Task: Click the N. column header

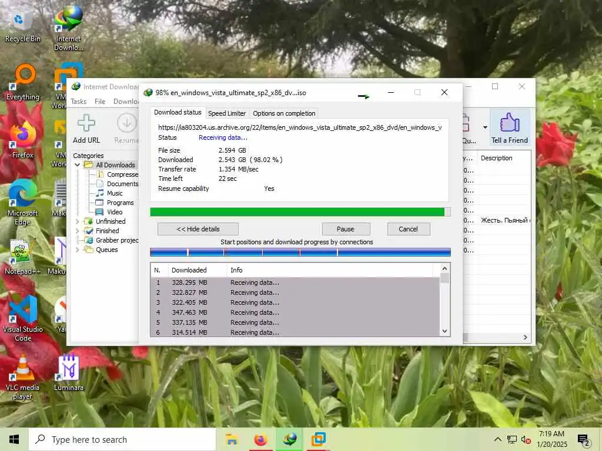Action: click(x=159, y=270)
